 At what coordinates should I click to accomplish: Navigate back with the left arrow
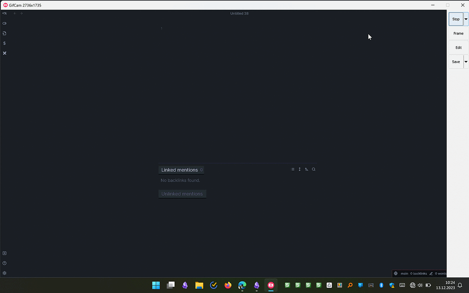pyautogui.click(x=15, y=13)
